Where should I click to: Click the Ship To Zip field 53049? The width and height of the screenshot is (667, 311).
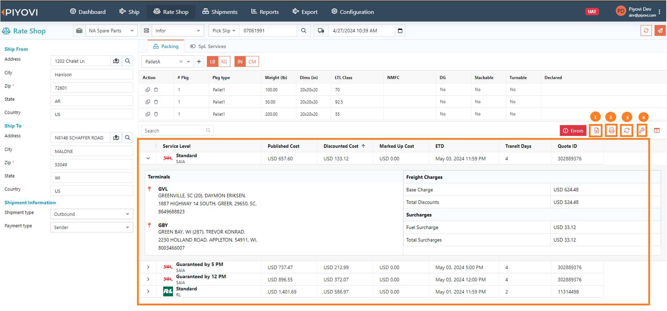[x=92, y=164]
